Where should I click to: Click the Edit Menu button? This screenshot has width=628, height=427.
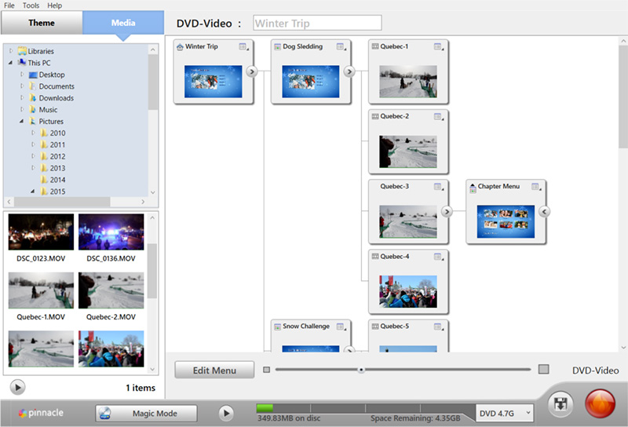[x=214, y=370]
